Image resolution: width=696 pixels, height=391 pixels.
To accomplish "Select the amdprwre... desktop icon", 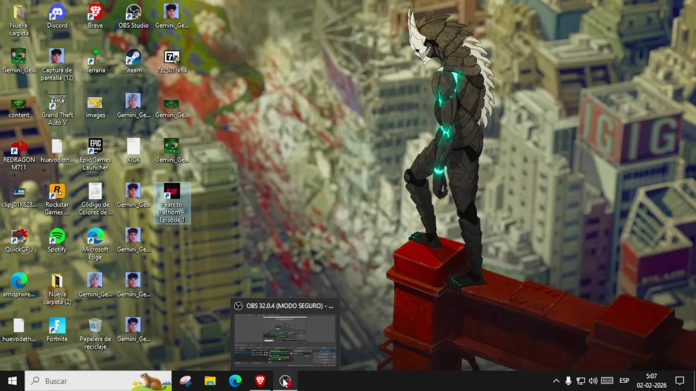I will coord(18,285).
